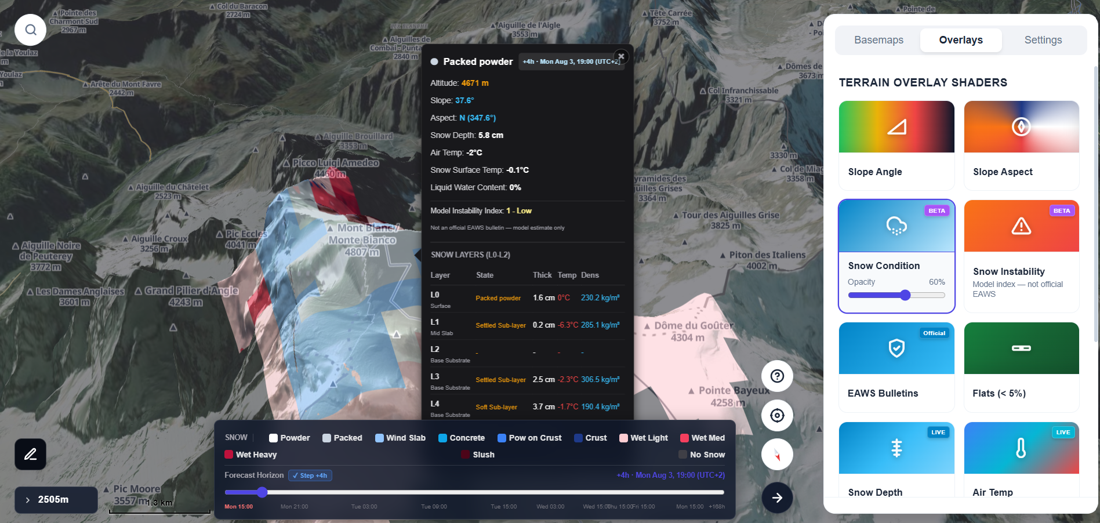Image resolution: width=1100 pixels, height=523 pixels.
Task: Enable the Snow Depth overlay
Action: pos(896,459)
